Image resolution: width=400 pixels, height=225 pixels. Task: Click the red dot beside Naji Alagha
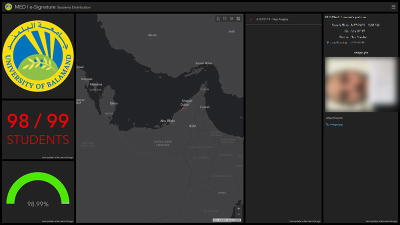pos(251,19)
